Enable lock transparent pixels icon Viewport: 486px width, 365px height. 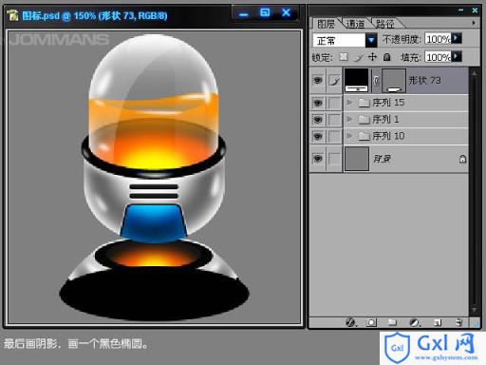344,57
